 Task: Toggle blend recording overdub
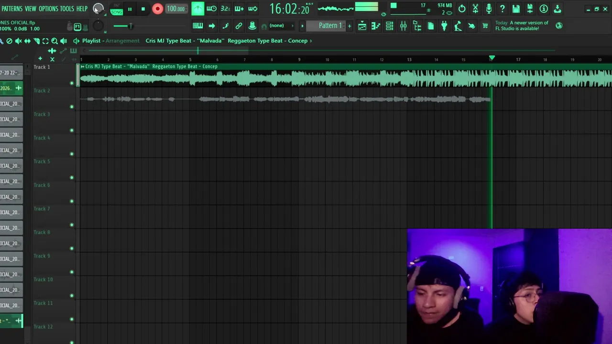click(239, 9)
